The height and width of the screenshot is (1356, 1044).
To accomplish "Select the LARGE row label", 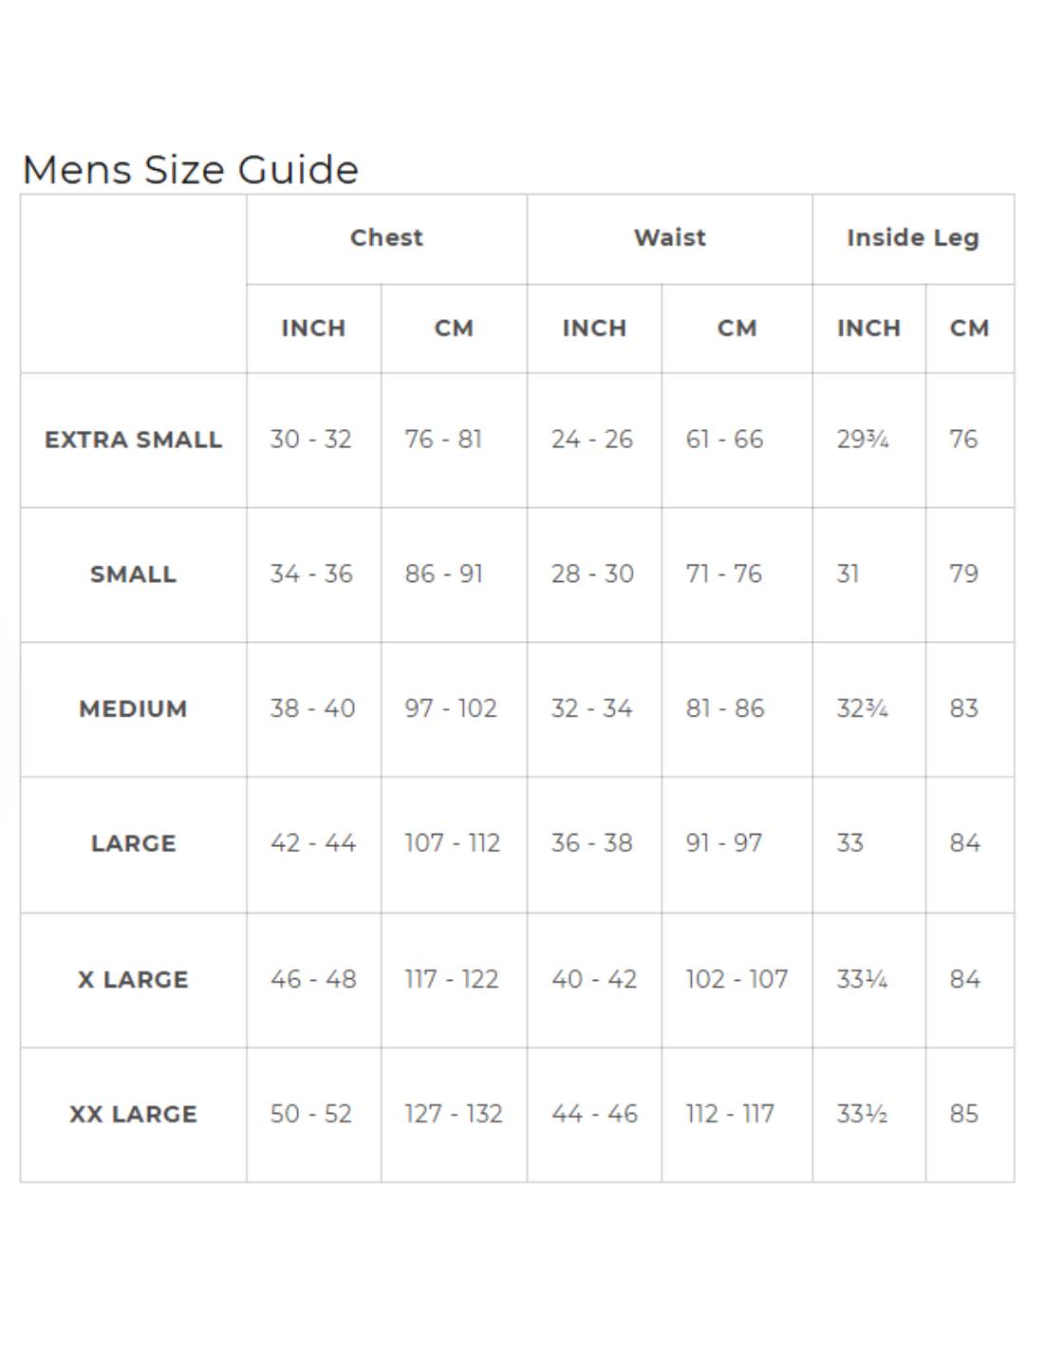I will (x=133, y=844).
